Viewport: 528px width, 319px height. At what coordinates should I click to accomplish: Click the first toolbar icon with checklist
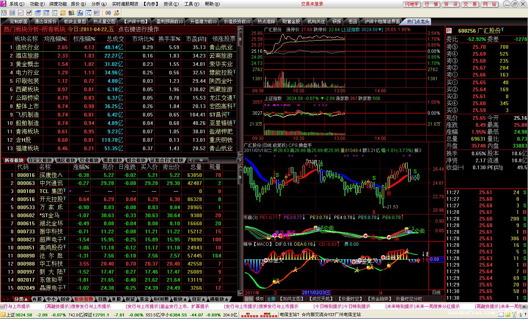click(x=4, y=13)
